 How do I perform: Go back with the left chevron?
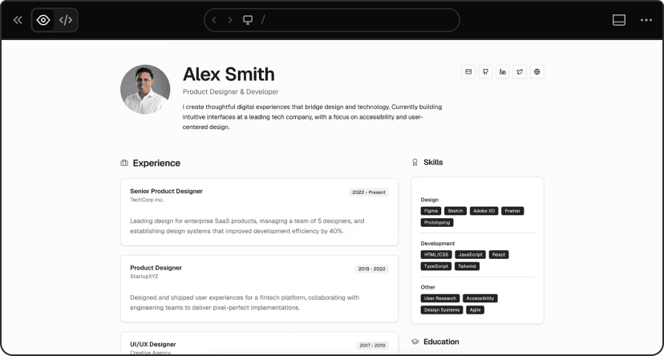pyautogui.click(x=214, y=20)
